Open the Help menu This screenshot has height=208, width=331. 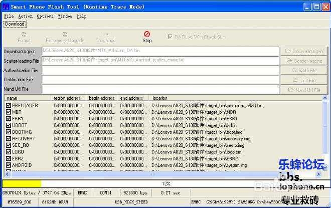[81, 16]
